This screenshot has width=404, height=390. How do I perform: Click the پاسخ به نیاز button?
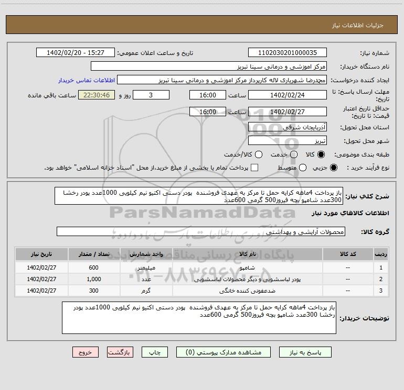(x=305, y=352)
